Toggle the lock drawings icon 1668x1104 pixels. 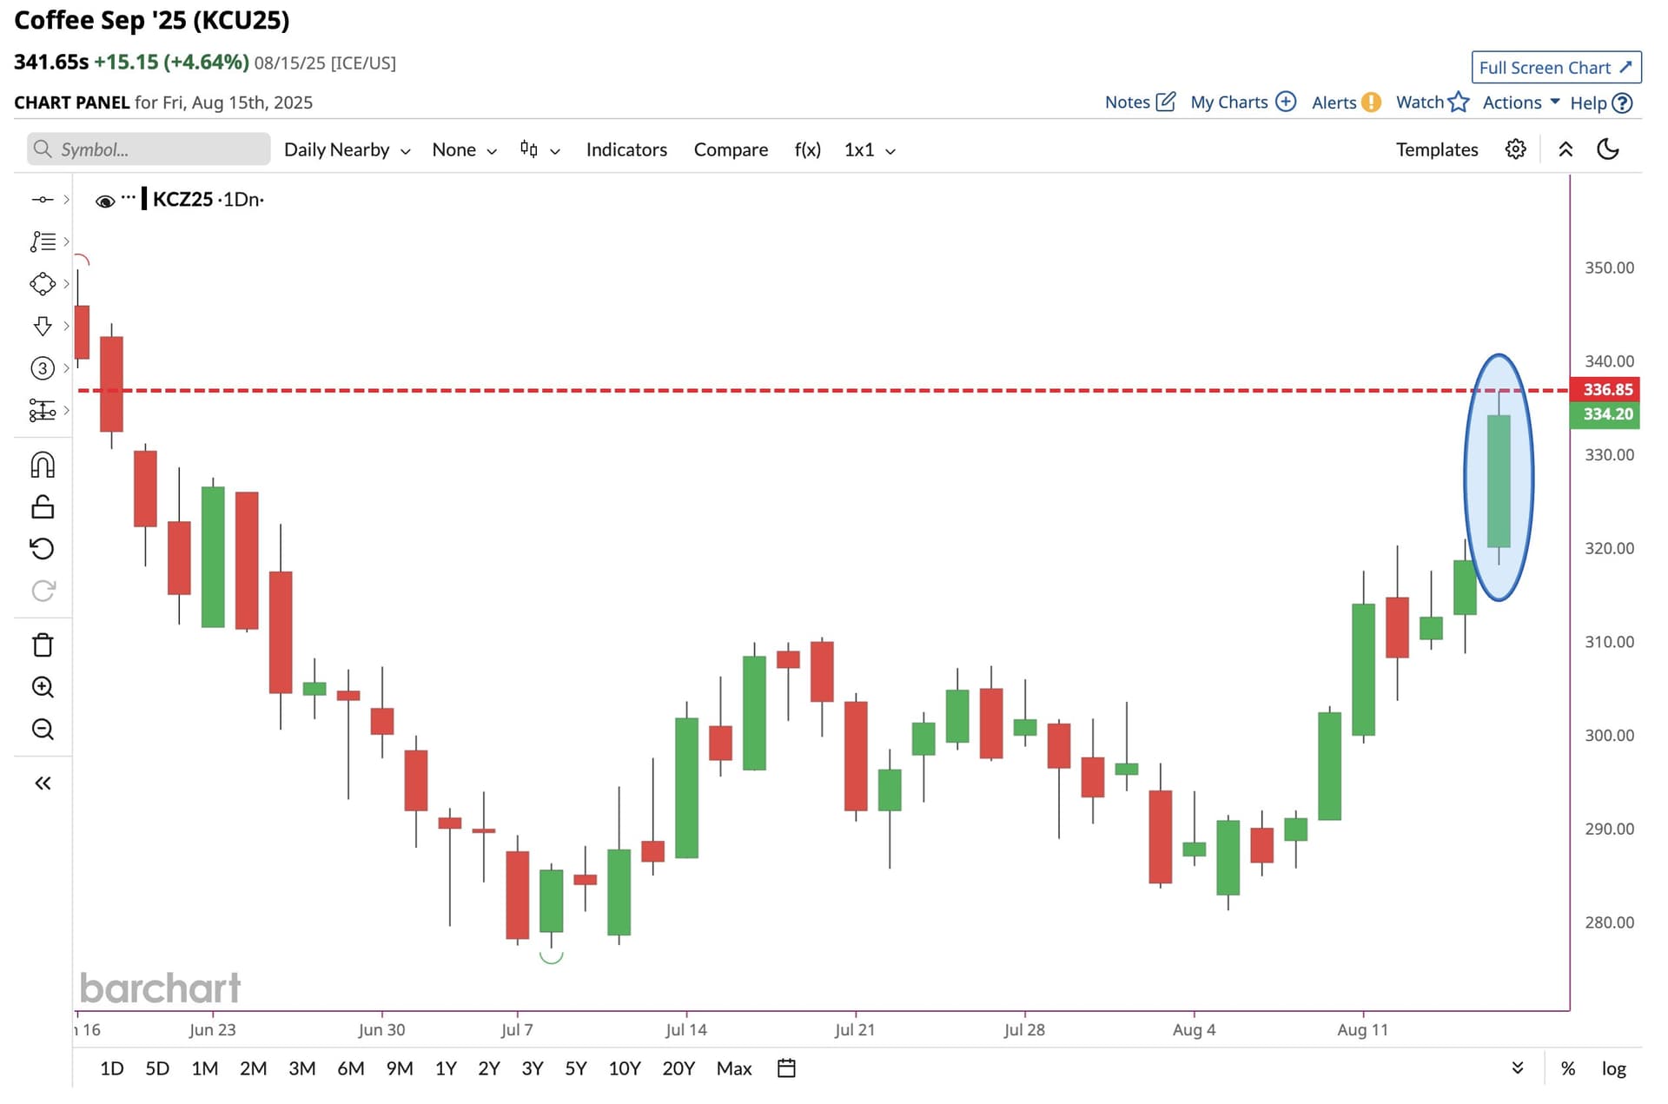click(43, 507)
